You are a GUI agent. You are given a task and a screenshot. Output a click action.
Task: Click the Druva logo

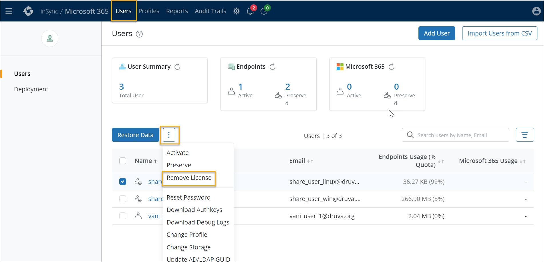(x=28, y=11)
